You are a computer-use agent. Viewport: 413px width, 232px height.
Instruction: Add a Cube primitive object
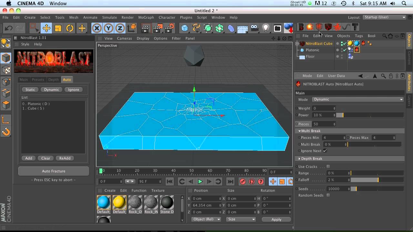tap(185, 28)
